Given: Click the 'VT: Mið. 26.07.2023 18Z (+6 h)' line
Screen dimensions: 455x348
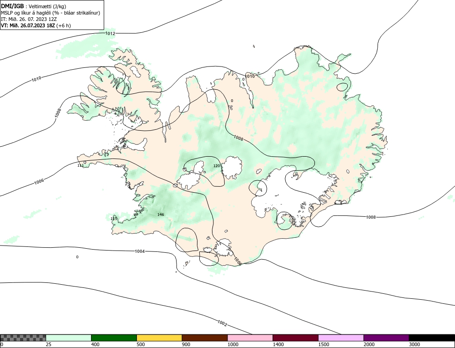Looking at the screenshot, I should [x=35, y=25].
